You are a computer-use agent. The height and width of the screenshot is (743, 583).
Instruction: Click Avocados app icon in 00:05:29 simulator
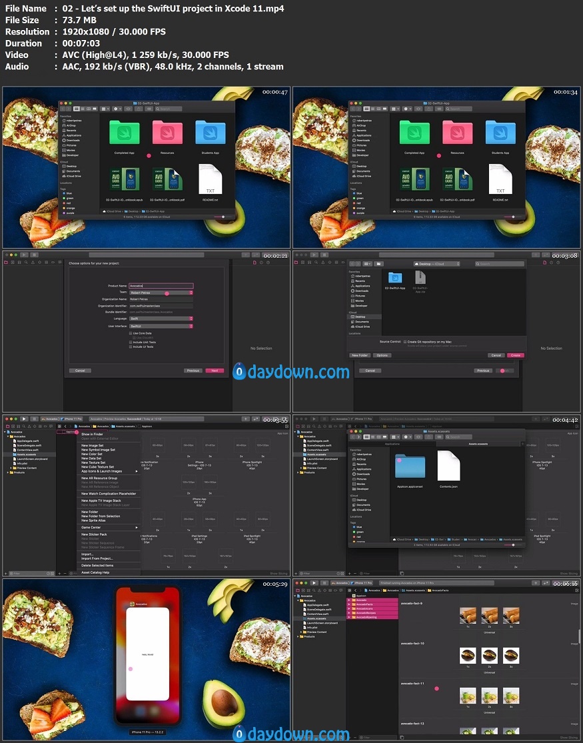click(x=132, y=604)
